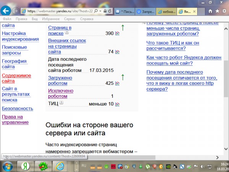Click the horizontal scrollbar right arrow
This screenshot has width=229, height=172.
click(x=217, y=157)
